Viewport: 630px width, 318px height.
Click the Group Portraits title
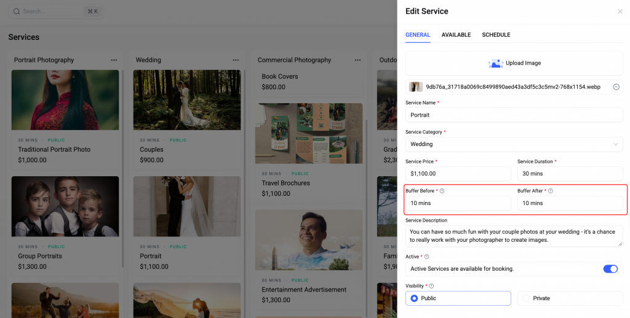point(40,256)
